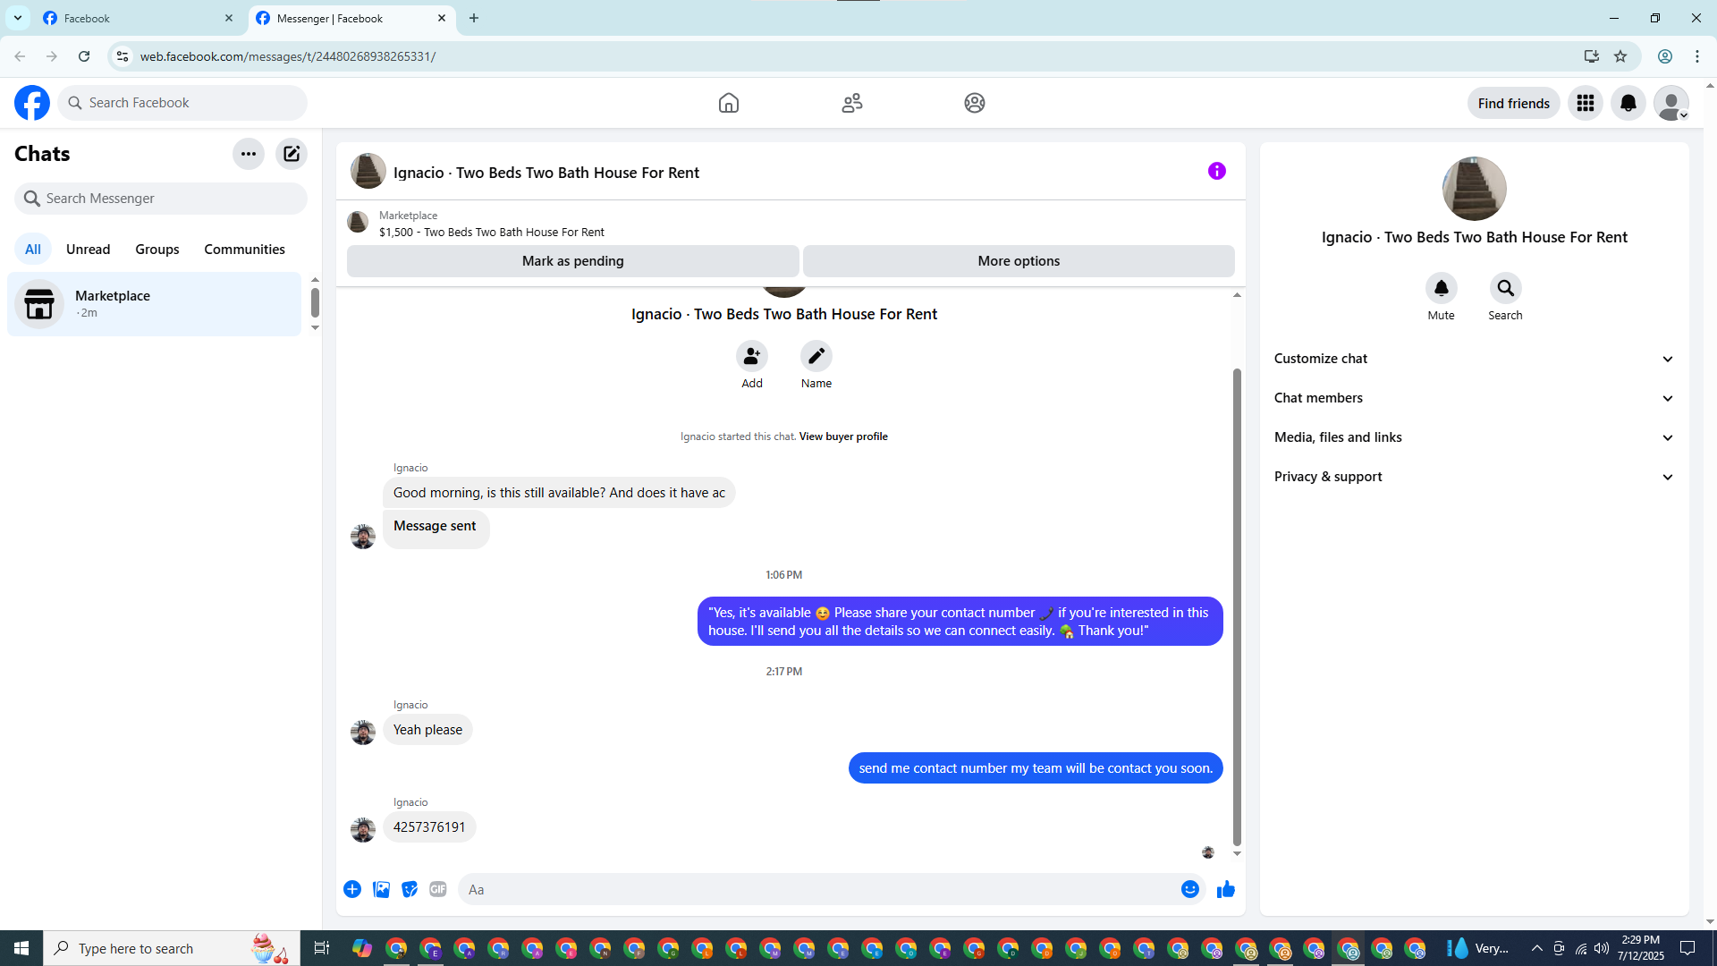Switch to the Unread chats tab
The width and height of the screenshot is (1717, 966).
coord(88,250)
